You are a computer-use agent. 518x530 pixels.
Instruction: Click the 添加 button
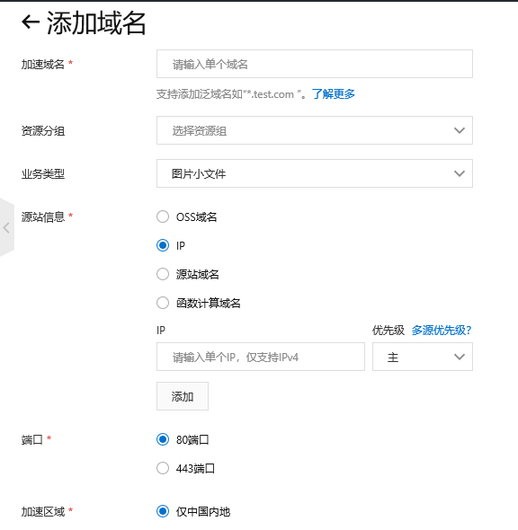183,396
